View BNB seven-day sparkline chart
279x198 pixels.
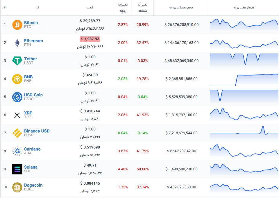(x=244, y=80)
